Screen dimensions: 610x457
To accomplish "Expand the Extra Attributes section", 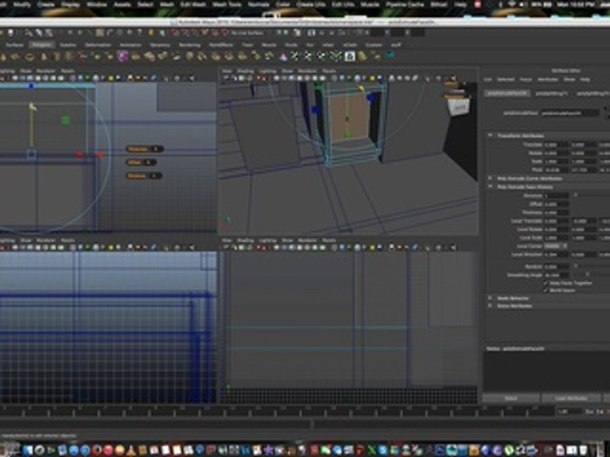I will click(490, 306).
